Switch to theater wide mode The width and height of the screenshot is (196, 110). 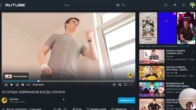(x=125, y=85)
